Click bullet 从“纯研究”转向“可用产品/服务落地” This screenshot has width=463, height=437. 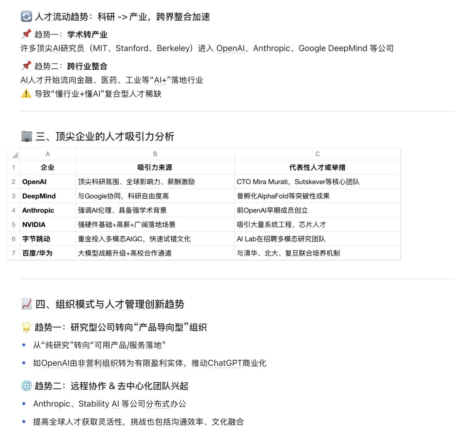point(99,345)
